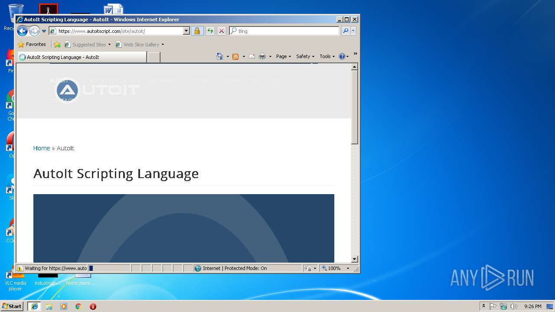Click the large AutoIt banner image
The width and height of the screenshot is (555, 312).
[184, 228]
